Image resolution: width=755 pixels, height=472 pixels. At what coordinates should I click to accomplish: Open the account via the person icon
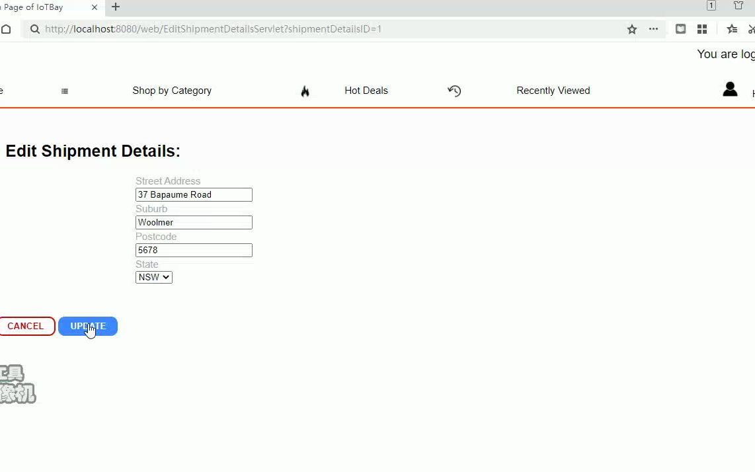point(730,89)
